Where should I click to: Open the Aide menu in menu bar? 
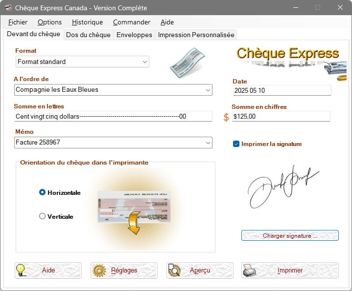pos(167,22)
